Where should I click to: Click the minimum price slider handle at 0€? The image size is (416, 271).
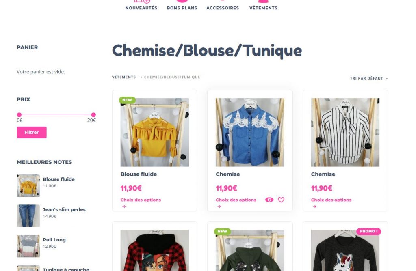tap(19, 115)
